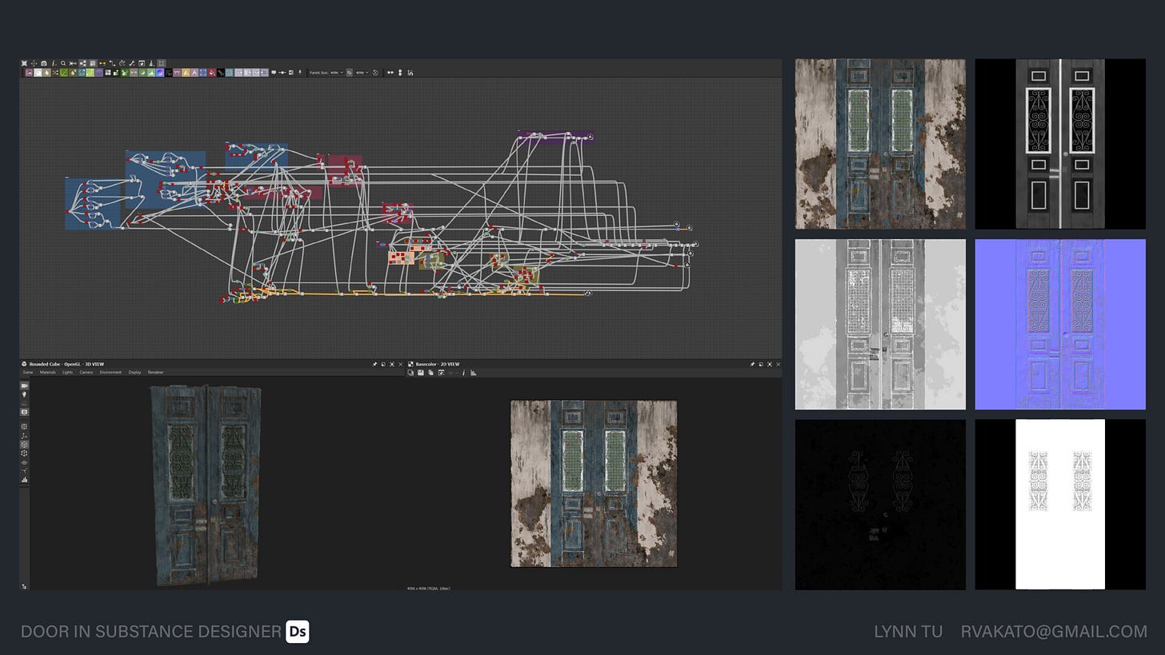Open the Lights menu in 3D view

67,372
